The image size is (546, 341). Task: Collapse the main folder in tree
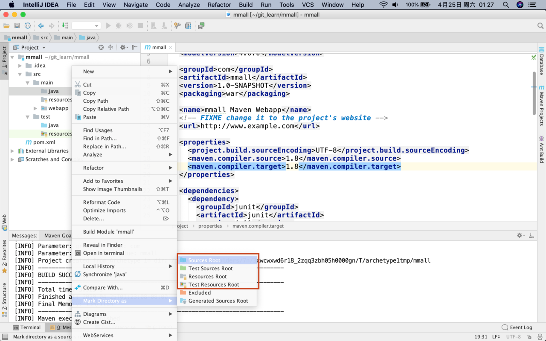(x=28, y=83)
